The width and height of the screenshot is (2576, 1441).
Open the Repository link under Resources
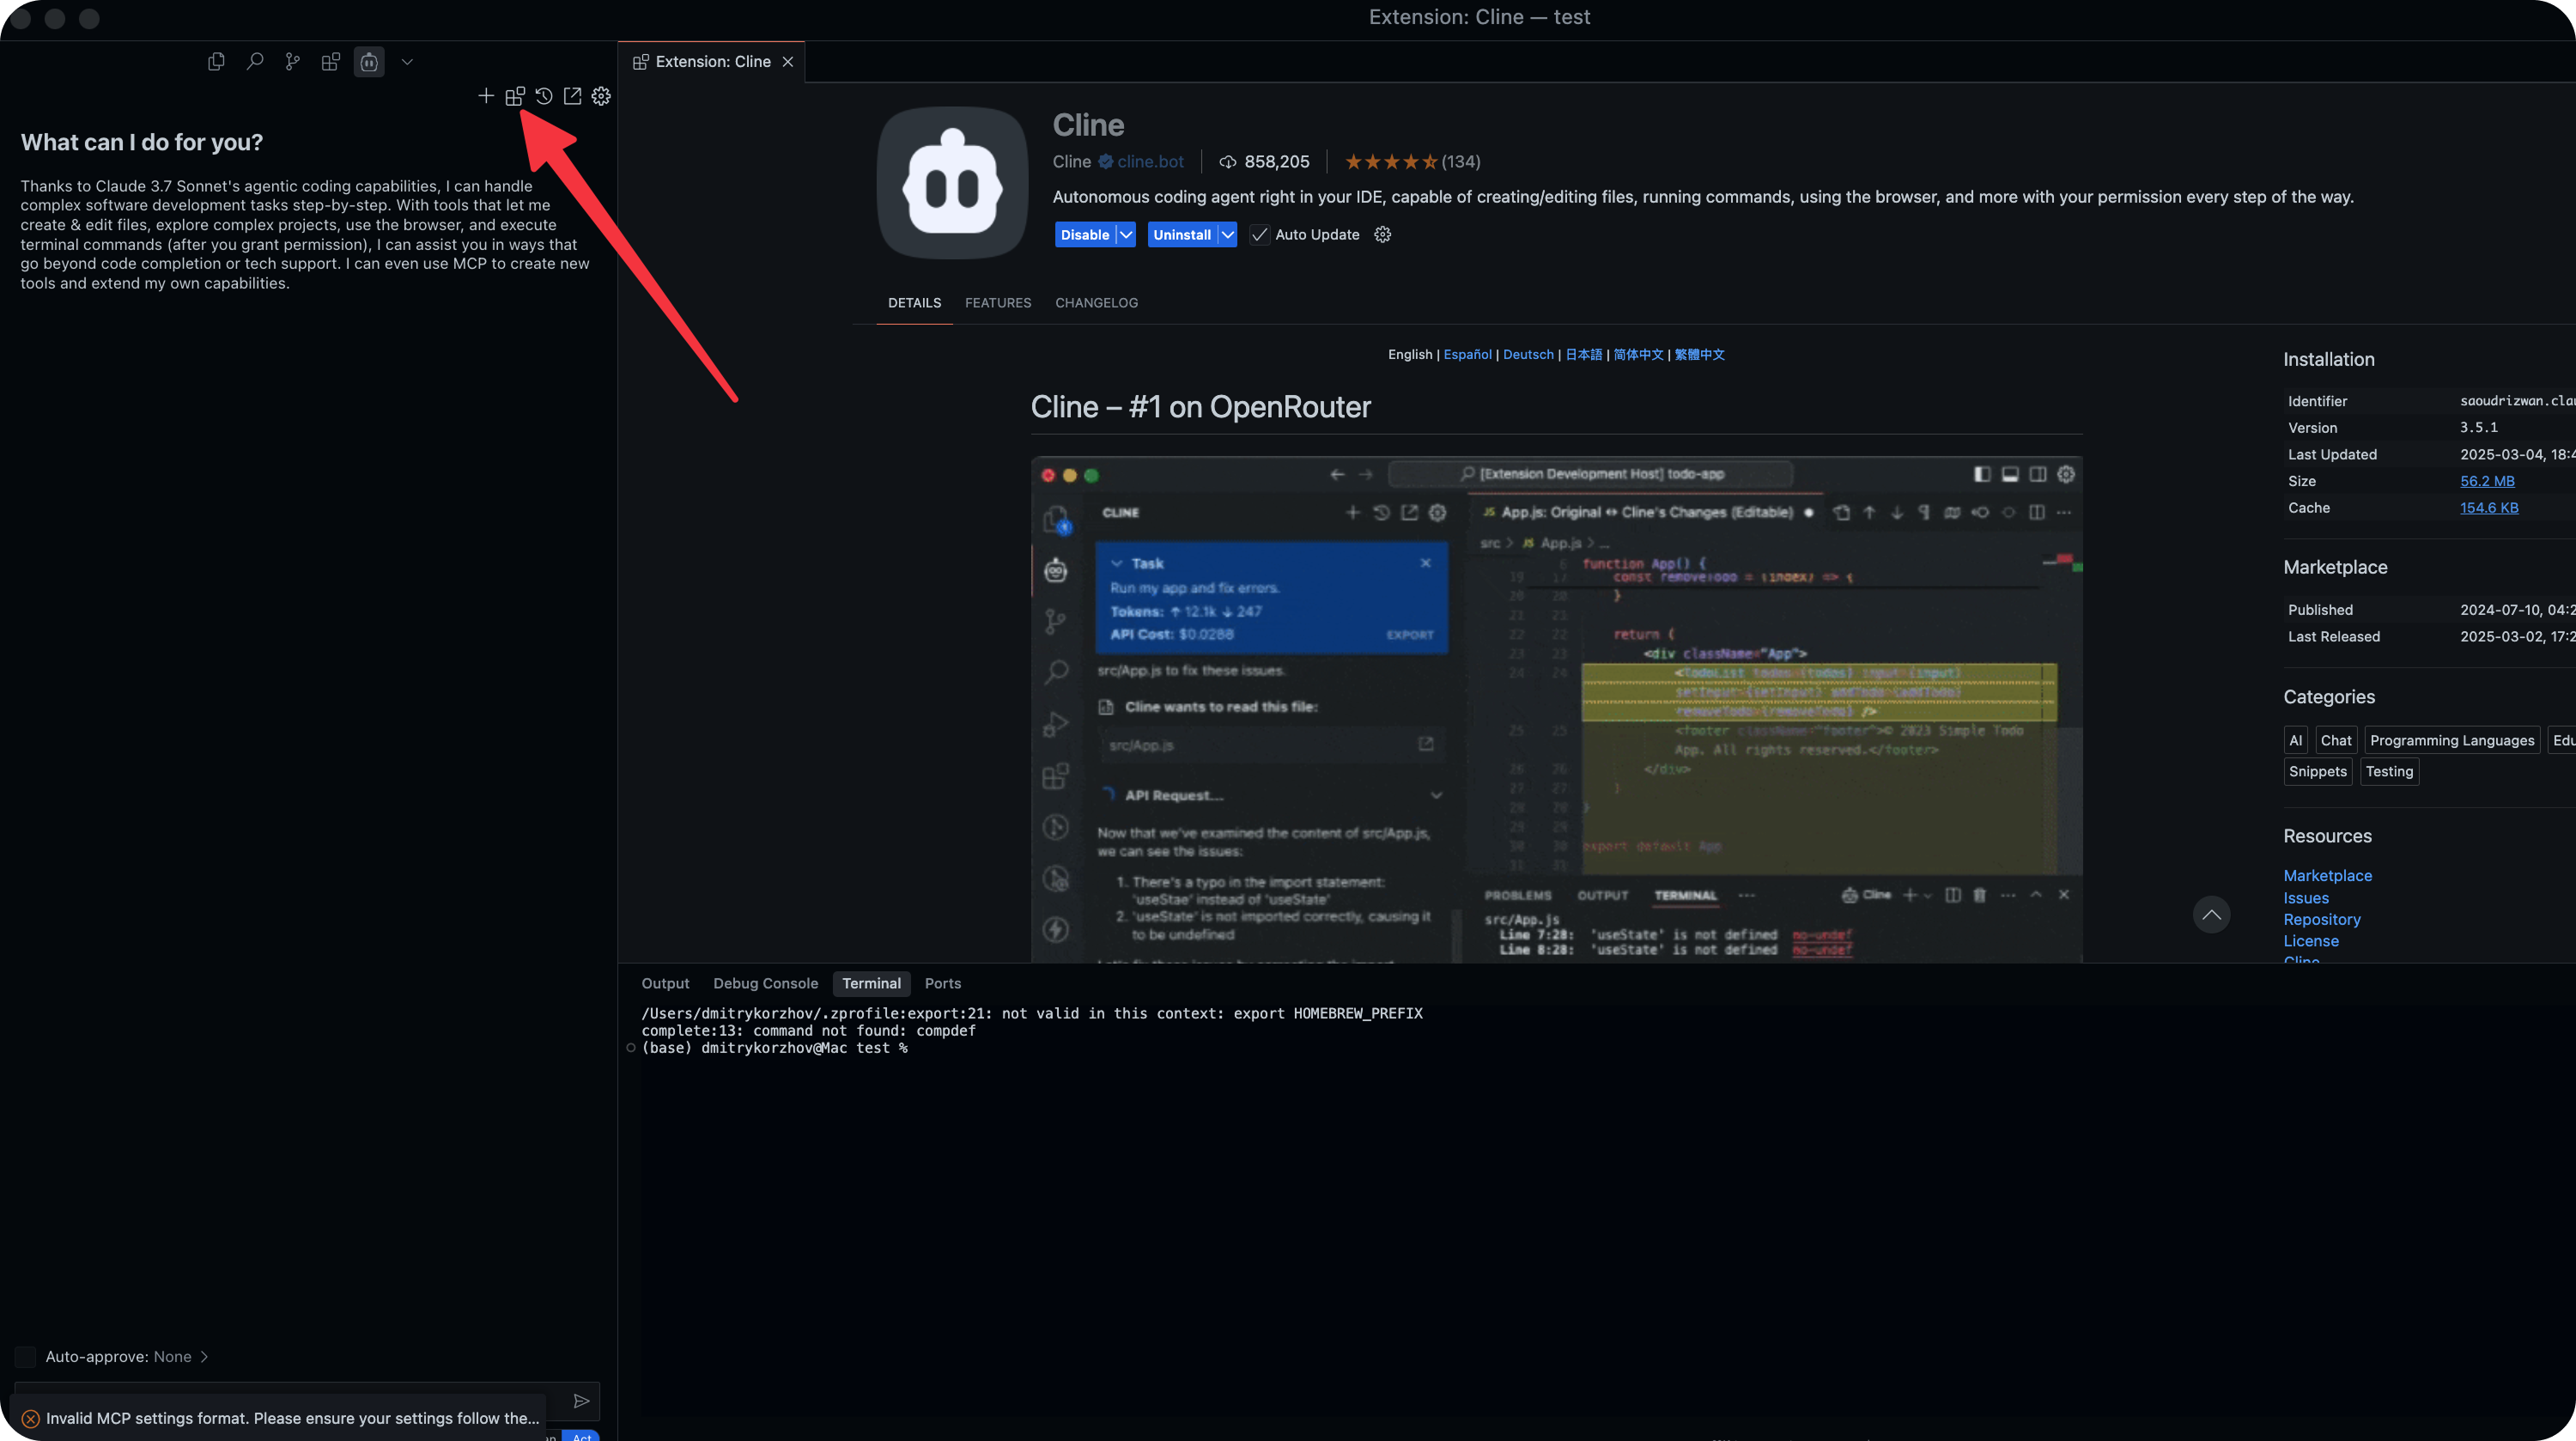(2322, 919)
